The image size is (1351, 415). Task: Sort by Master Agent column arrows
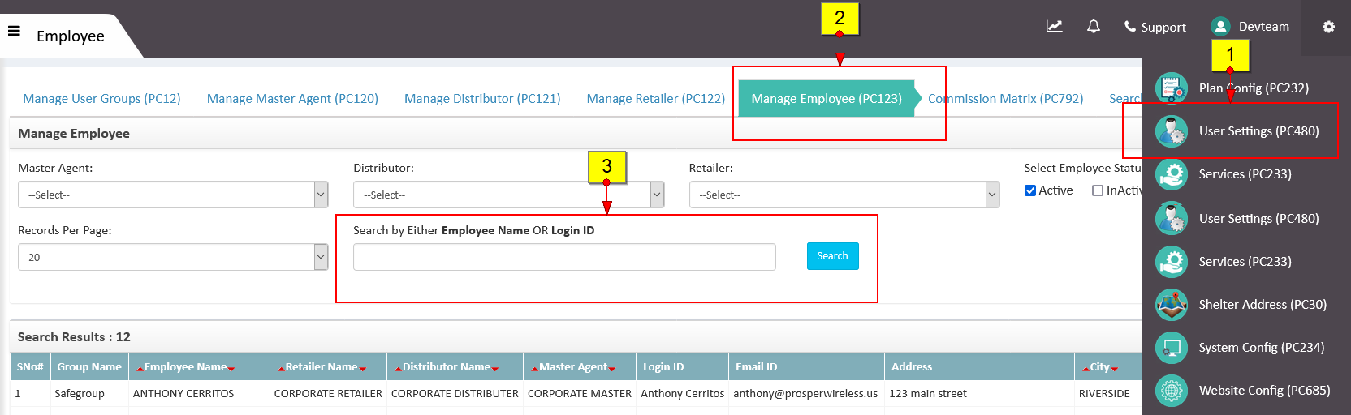tap(573, 367)
